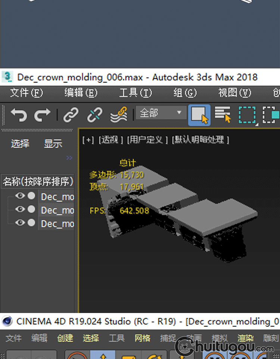The height and width of the screenshot is (359, 280).
Task: Open the 网格 menu in Cinema 4D
Action: point(143,338)
